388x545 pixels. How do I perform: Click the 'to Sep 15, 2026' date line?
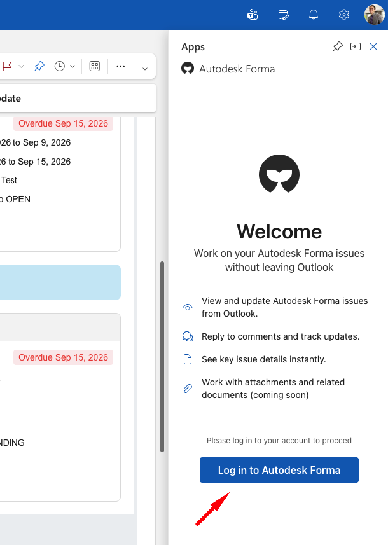[x=35, y=162]
